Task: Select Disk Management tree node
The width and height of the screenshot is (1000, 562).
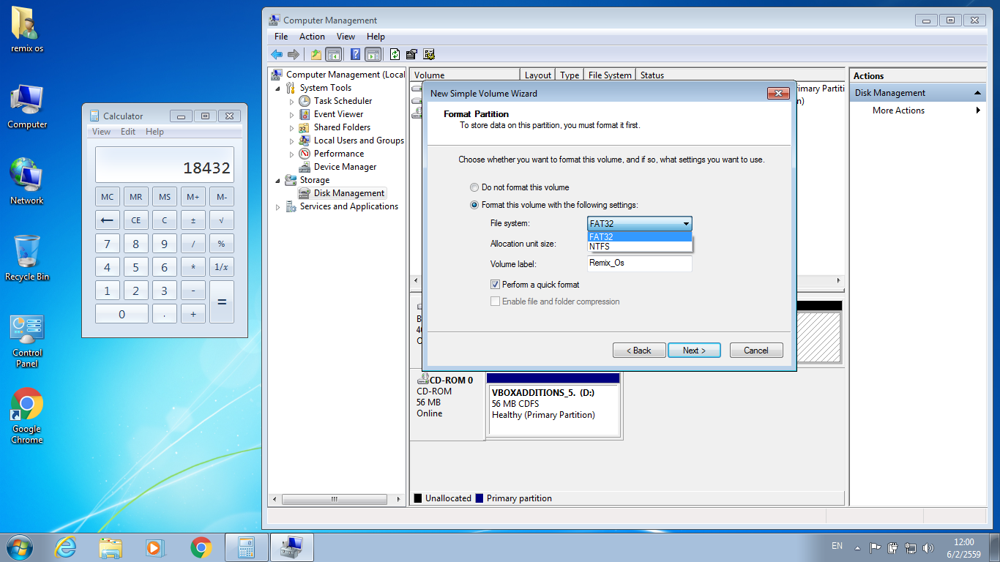Action: pos(349,193)
